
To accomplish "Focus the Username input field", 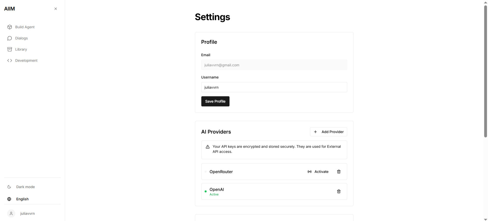I will [x=274, y=87].
